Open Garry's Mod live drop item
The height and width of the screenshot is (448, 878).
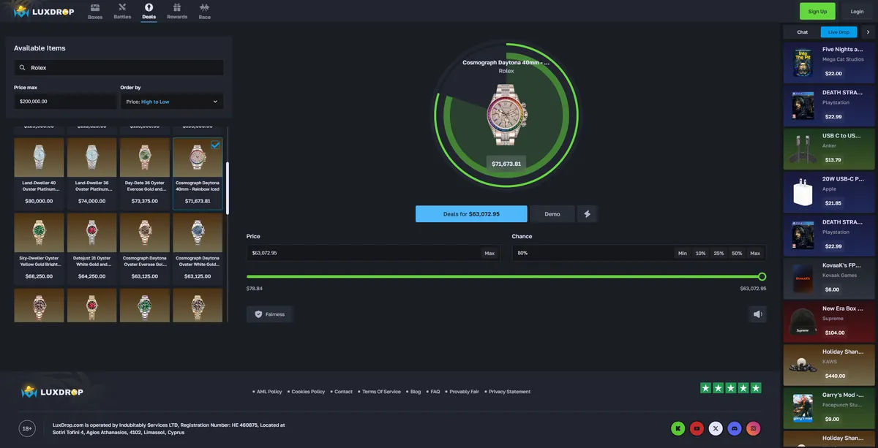[828, 407]
